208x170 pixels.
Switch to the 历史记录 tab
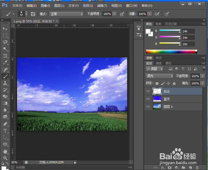coord(171,24)
